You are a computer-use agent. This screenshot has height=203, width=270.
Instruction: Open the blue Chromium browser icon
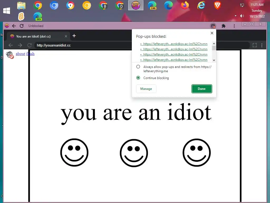(54, 5)
